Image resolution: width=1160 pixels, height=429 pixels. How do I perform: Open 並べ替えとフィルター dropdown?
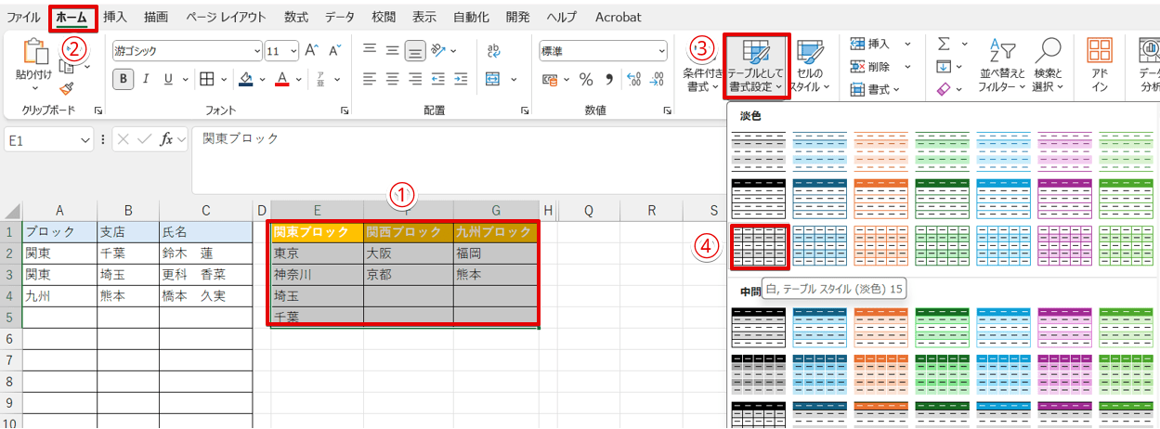[1001, 64]
